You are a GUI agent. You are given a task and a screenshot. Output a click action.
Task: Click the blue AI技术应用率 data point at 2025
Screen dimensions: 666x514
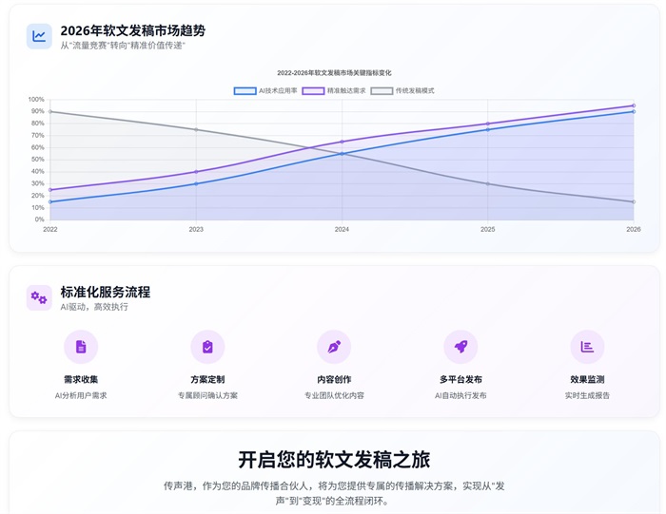click(x=488, y=129)
